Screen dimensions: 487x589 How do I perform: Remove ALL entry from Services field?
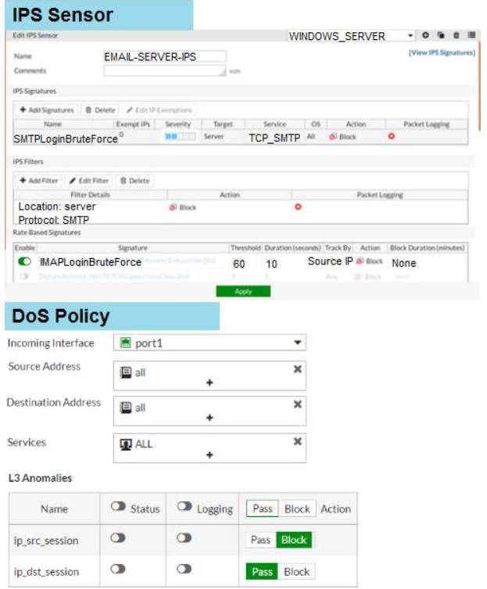(297, 441)
